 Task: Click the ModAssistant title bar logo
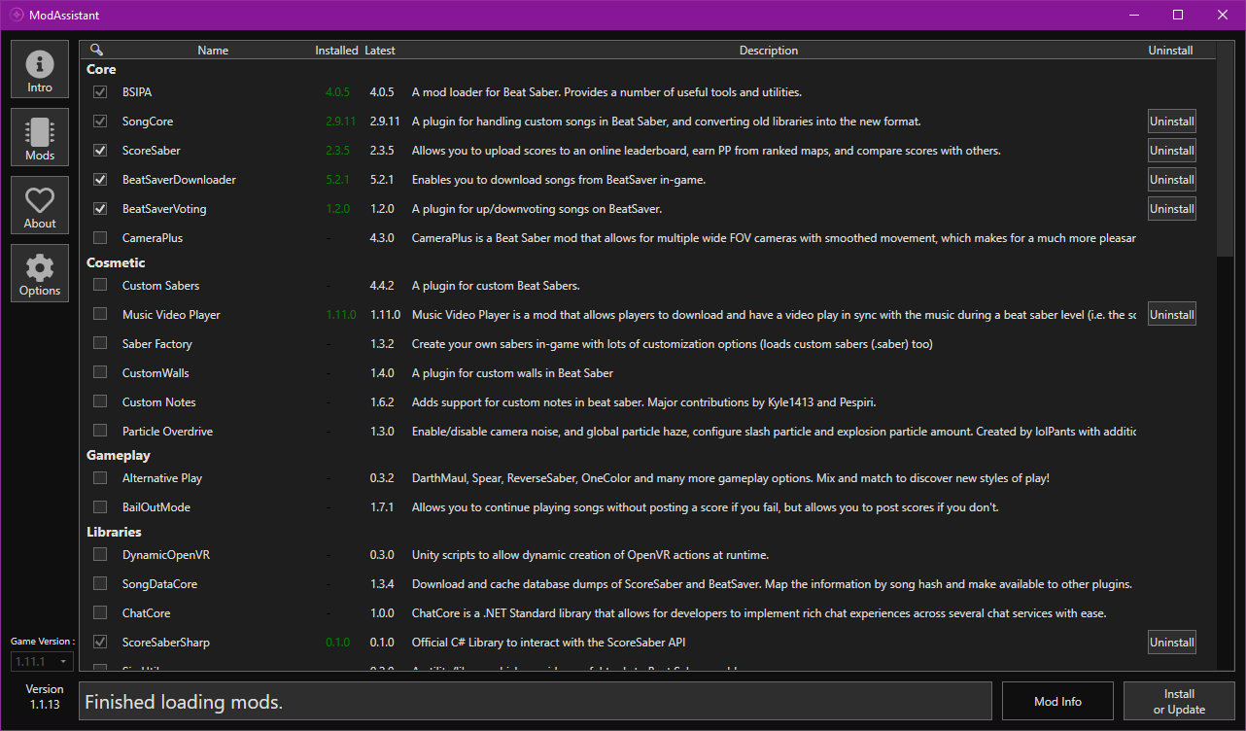[x=17, y=16]
